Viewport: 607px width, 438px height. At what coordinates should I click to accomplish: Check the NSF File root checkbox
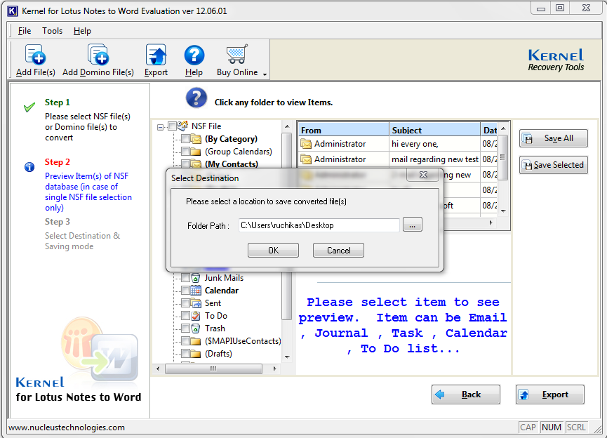coord(172,126)
